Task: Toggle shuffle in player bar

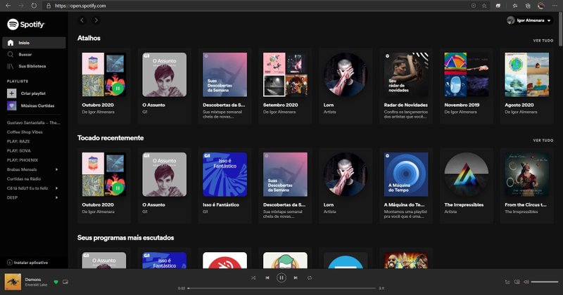Action: point(253,278)
